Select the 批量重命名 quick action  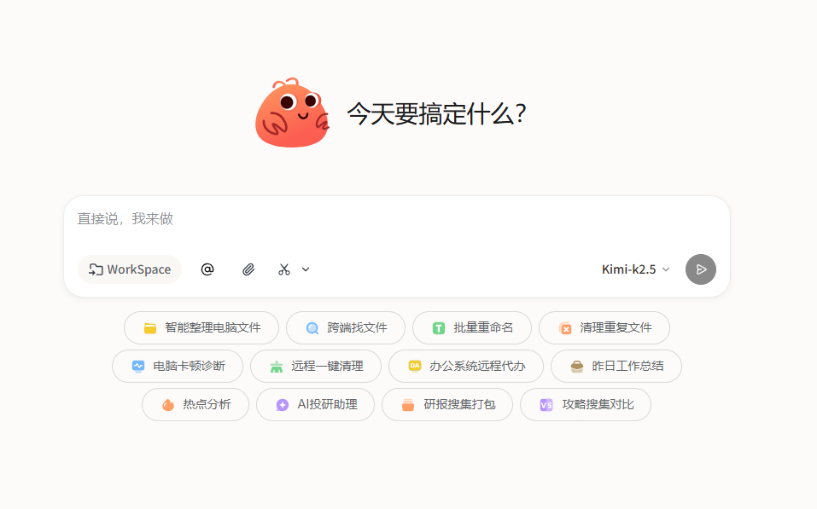472,327
